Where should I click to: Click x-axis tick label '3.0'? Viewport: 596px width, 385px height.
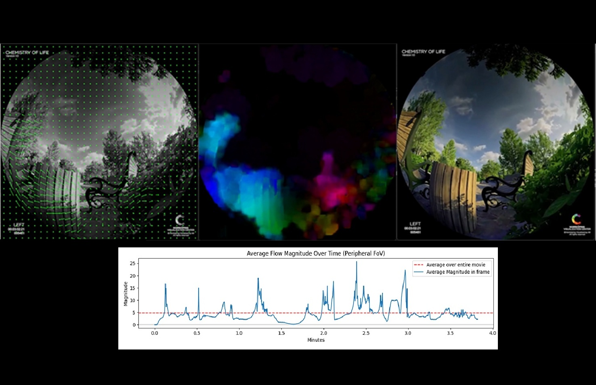408,333
